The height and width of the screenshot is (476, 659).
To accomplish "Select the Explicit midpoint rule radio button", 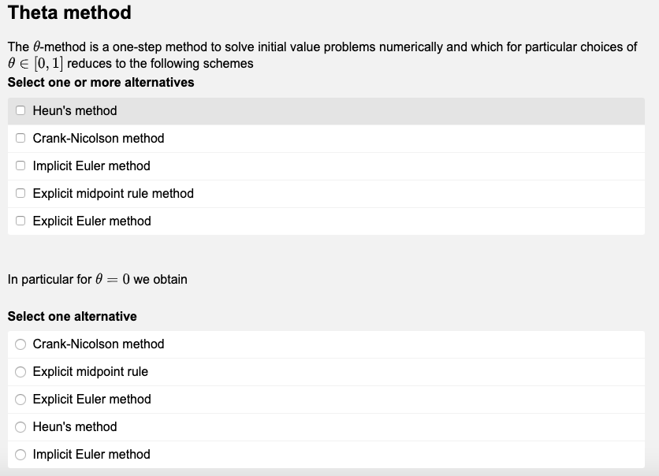I will point(20,372).
